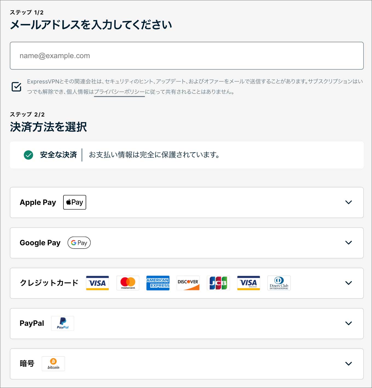Expand the クレジットカード section chevron

pyautogui.click(x=348, y=283)
